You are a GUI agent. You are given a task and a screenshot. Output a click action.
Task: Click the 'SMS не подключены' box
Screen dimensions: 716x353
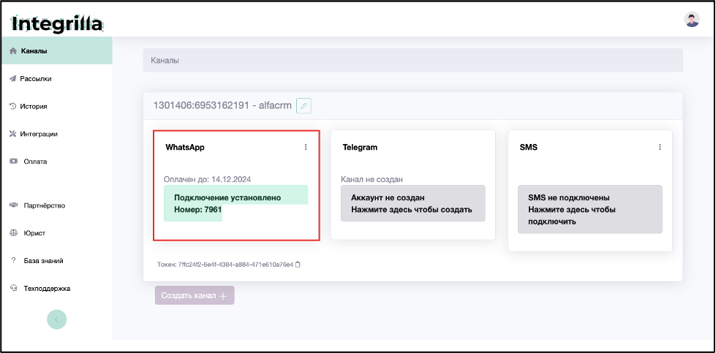click(590, 209)
